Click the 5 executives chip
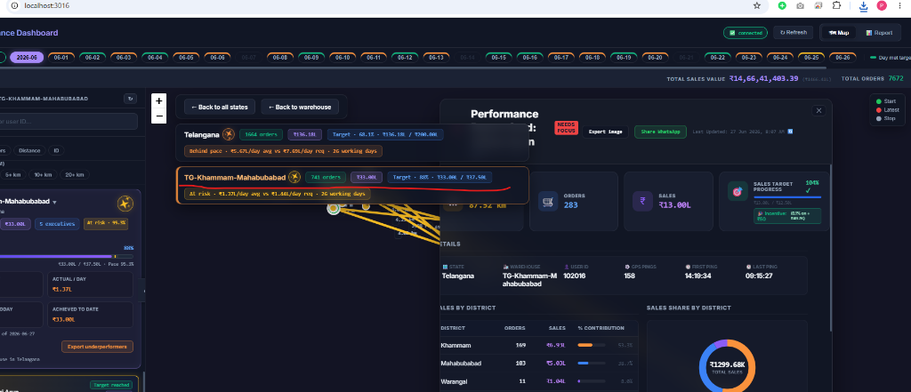The image size is (911, 392). 57,224
